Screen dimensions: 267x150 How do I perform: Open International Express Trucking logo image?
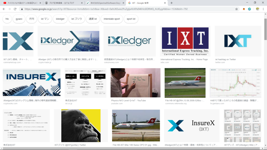point(185,41)
